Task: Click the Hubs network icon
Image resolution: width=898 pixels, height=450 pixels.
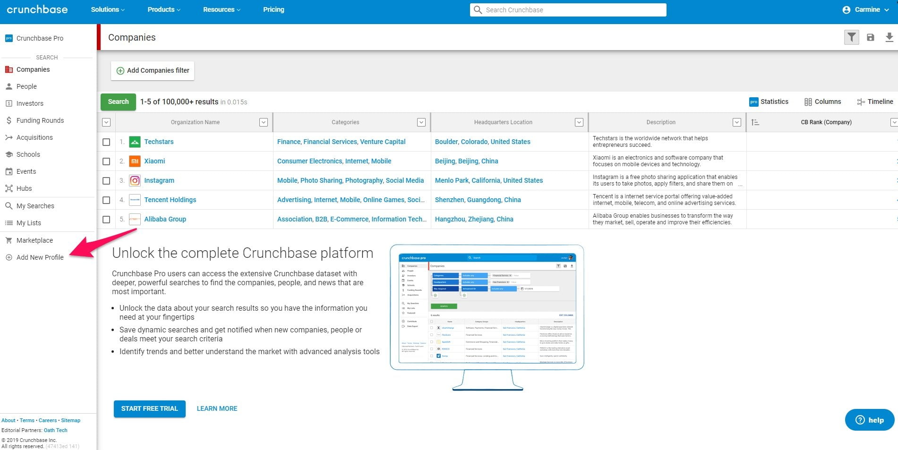Action: coord(9,188)
